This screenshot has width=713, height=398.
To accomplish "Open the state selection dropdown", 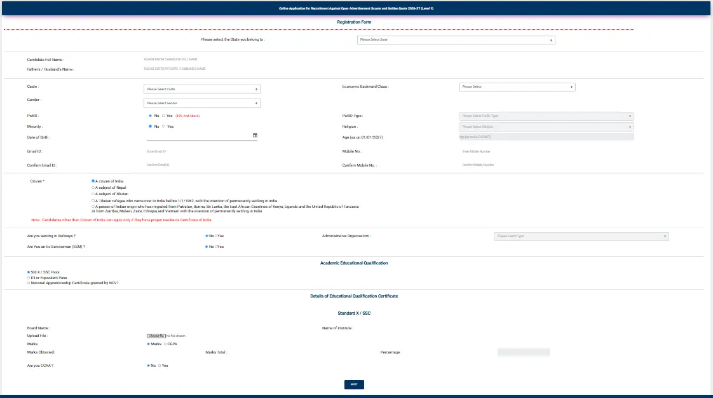I will (456, 40).
